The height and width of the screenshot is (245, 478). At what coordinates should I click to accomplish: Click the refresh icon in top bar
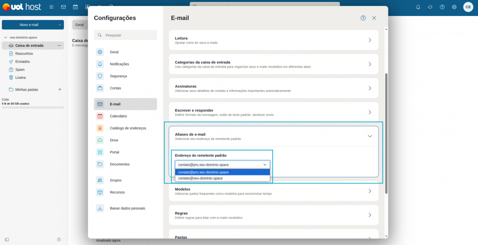tap(430, 7)
